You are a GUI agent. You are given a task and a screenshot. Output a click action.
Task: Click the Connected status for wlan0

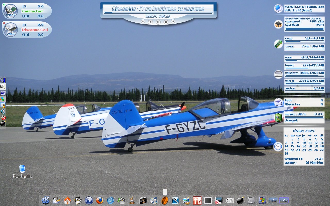32,11
